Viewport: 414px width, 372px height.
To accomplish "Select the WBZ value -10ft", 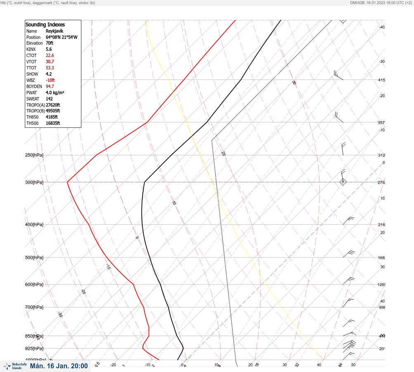I will tap(50, 80).
